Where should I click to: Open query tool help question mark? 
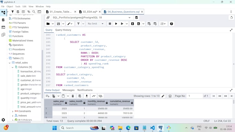pos(171,24)
